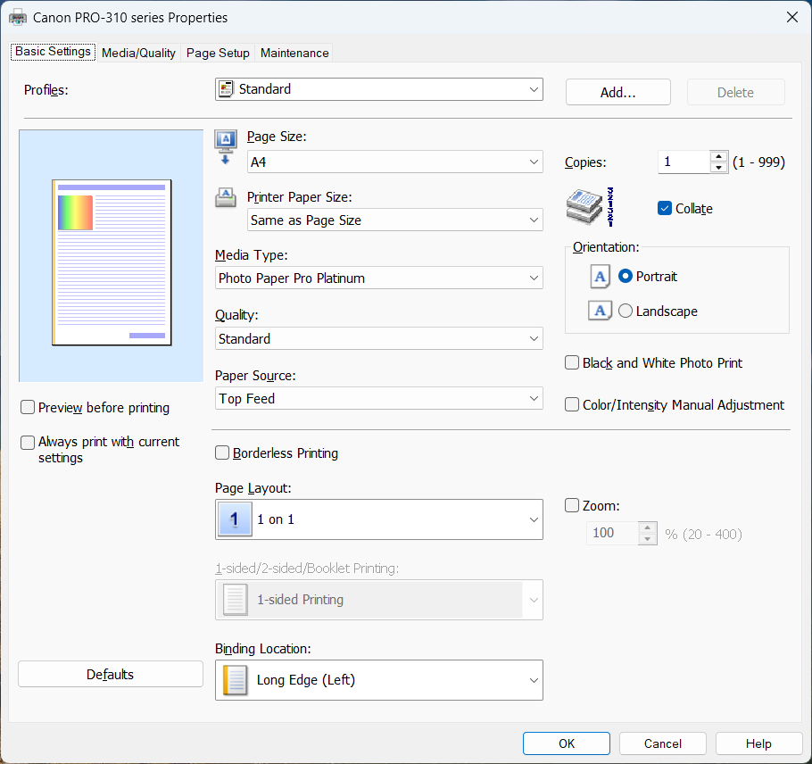Enable Black and White Photo Print
This screenshot has height=764, width=812.
572,362
